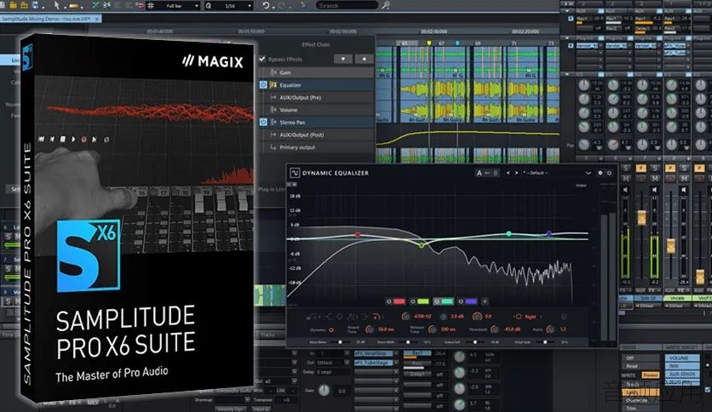Open the 1/16 quantize dropdown

[250, 6]
